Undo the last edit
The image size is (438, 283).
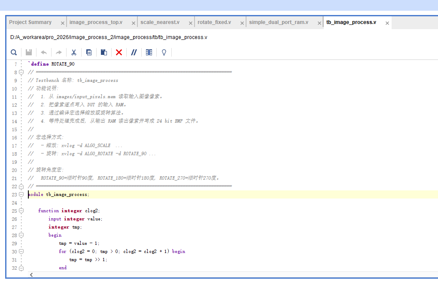(44, 52)
